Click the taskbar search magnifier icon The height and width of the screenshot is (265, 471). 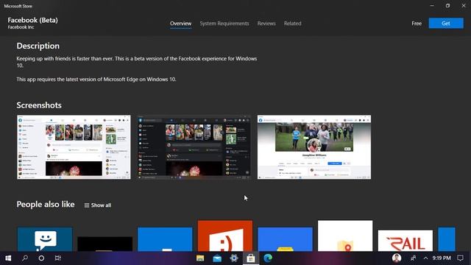pyautogui.click(x=25, y=258)
